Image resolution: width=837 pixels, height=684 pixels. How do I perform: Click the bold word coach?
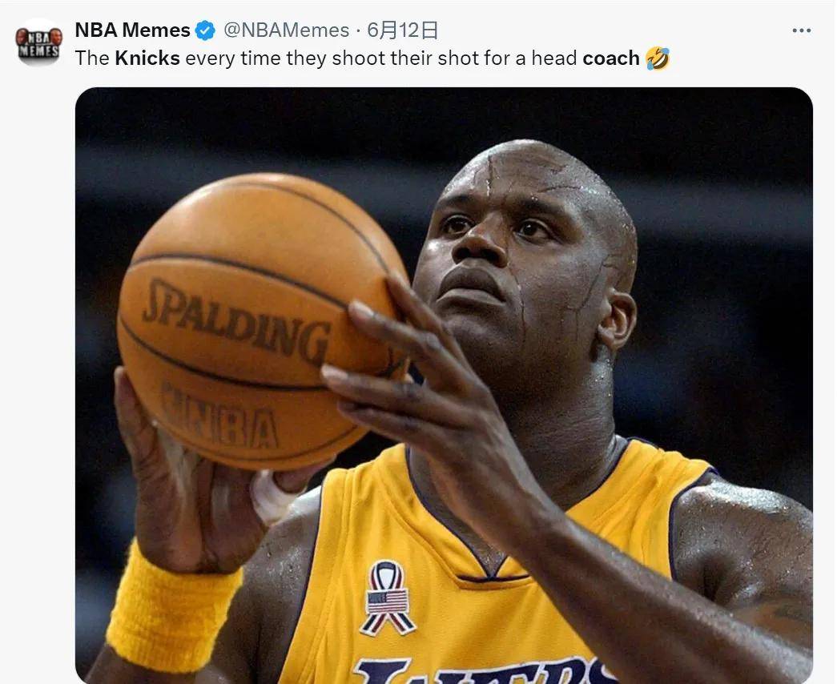pyautogui.click(x=611, y=58)
